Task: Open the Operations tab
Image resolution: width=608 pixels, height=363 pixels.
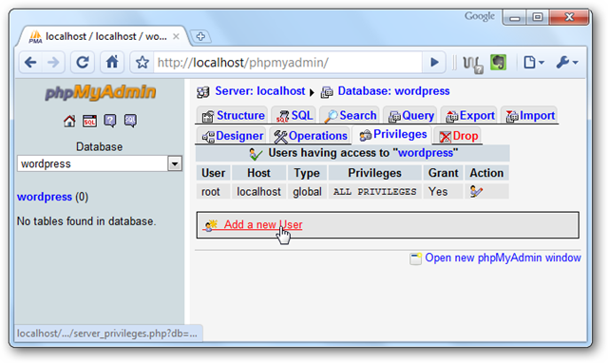Action: (310, 136)
